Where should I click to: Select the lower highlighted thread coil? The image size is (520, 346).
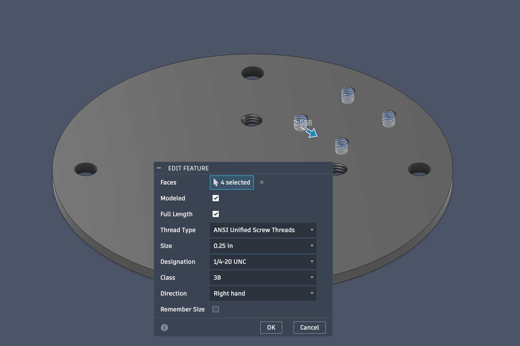click(341, 146)
